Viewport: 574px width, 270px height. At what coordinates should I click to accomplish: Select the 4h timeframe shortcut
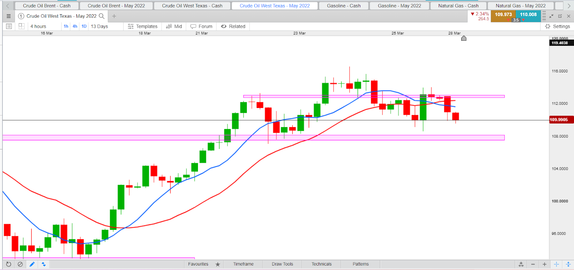click(75, 26)
